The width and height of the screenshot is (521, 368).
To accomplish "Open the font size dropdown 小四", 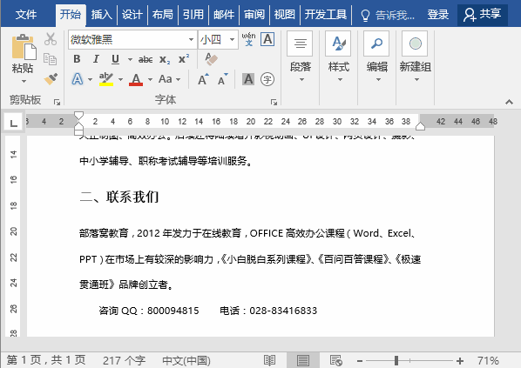I will coord(218,40).
